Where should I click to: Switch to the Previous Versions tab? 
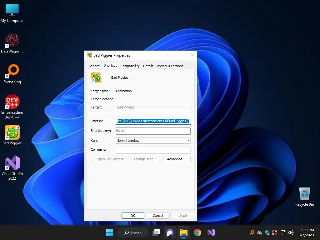170,66
